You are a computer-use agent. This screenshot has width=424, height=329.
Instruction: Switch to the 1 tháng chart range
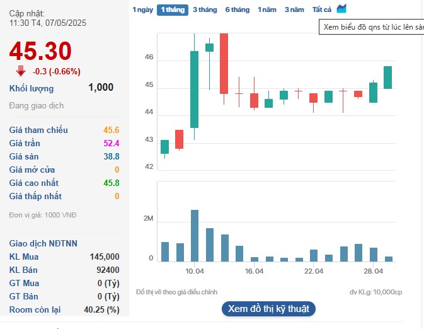point(172,9)
